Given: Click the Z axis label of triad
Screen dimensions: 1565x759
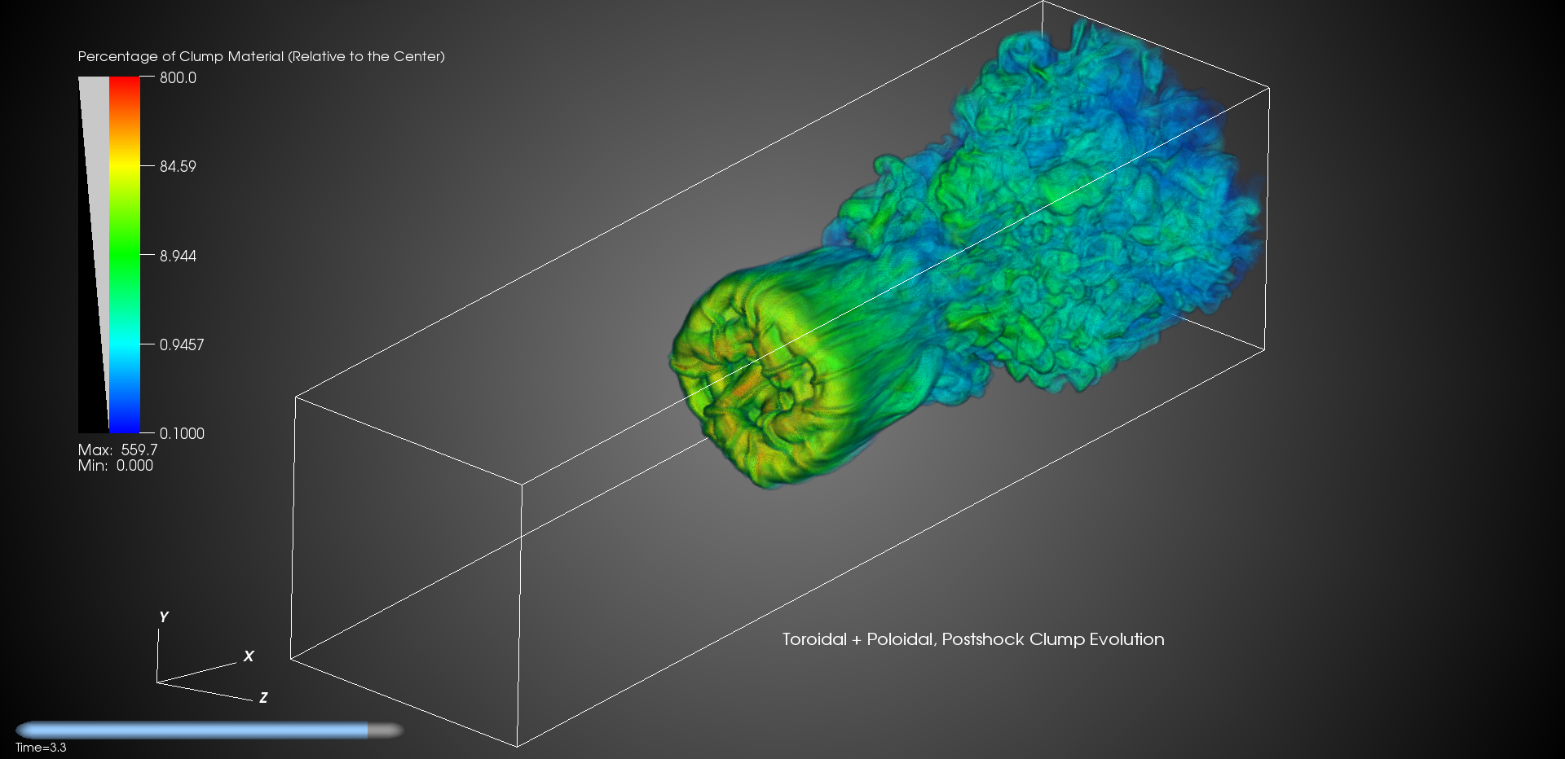Looking at the screenshot, I should point(263,697).
